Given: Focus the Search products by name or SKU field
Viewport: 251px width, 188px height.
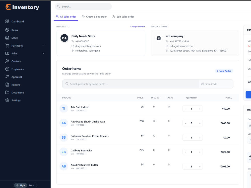Looking at the screenshot, I should click(x=131, y=84).
